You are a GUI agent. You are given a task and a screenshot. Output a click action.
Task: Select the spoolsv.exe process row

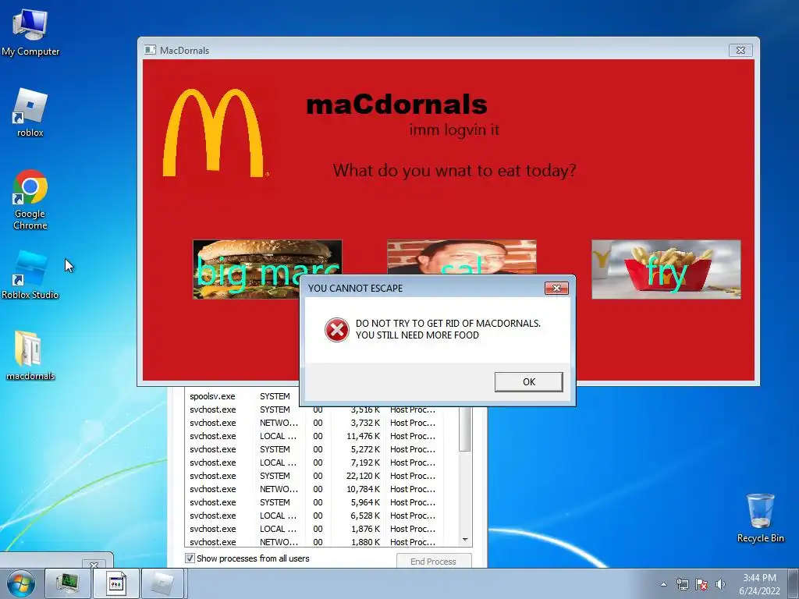pos(243,396)
